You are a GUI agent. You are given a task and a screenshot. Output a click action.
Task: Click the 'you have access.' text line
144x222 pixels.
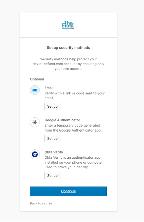click(68, 69)
